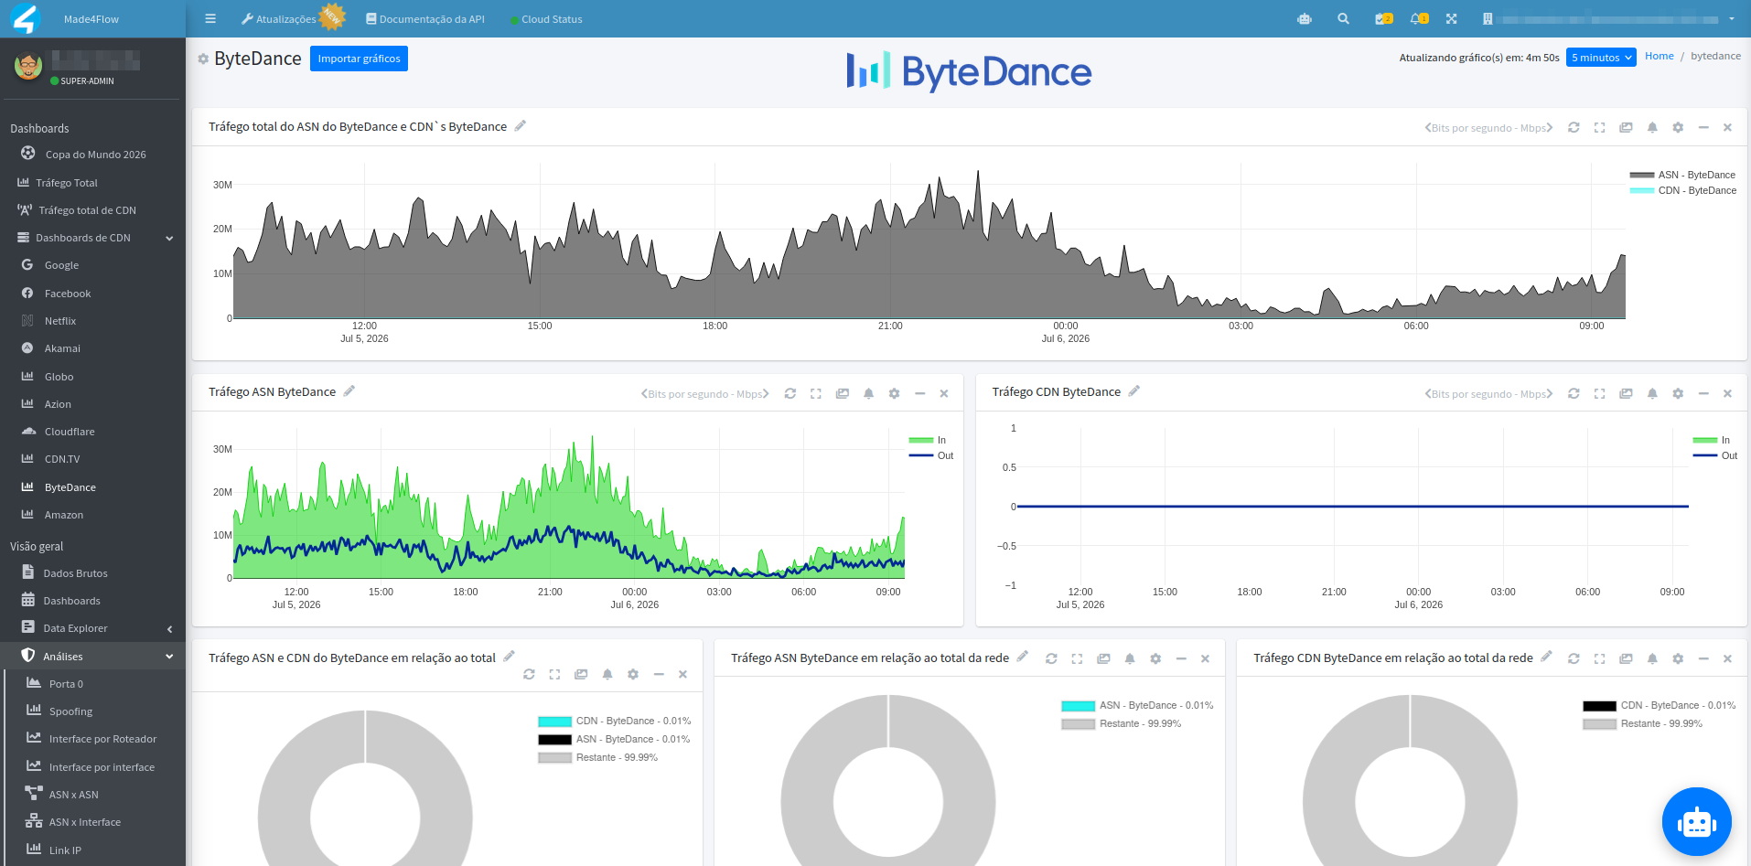Open Copa do Mundo 2026 dashboard
1751x866 pixels.
tap(95, 155)
